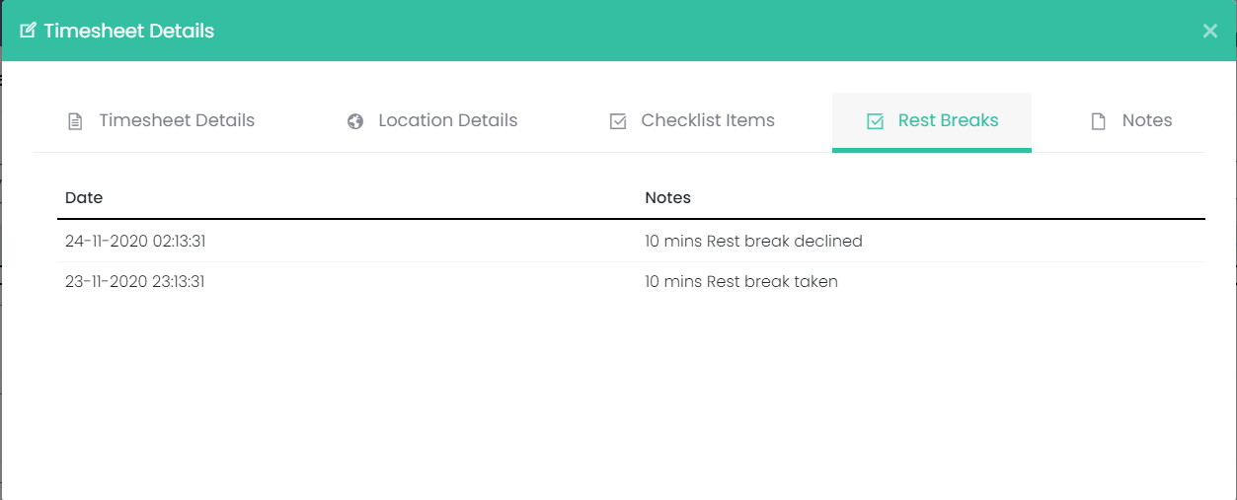This screenshot has height=500, width=1237.
Task: Show the Notes tab
Action: [1146, 120]
